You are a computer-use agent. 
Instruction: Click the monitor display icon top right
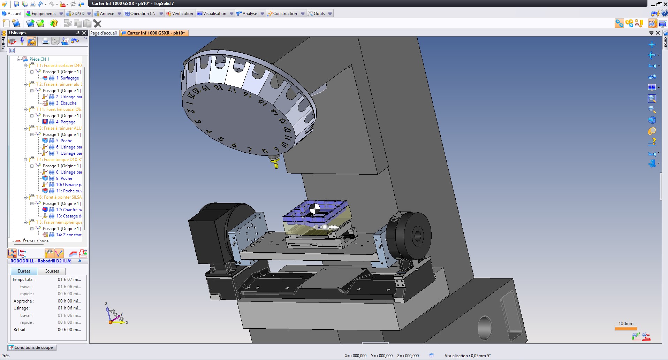[x=662, y=23]
